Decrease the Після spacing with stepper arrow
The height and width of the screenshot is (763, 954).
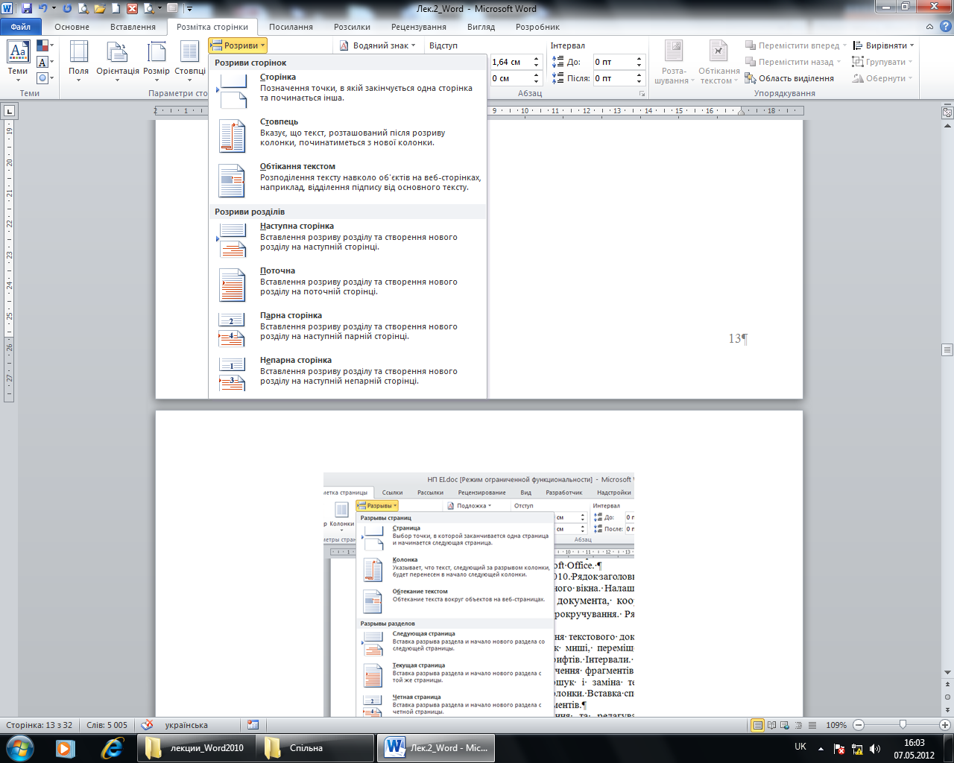coord(639,82)
